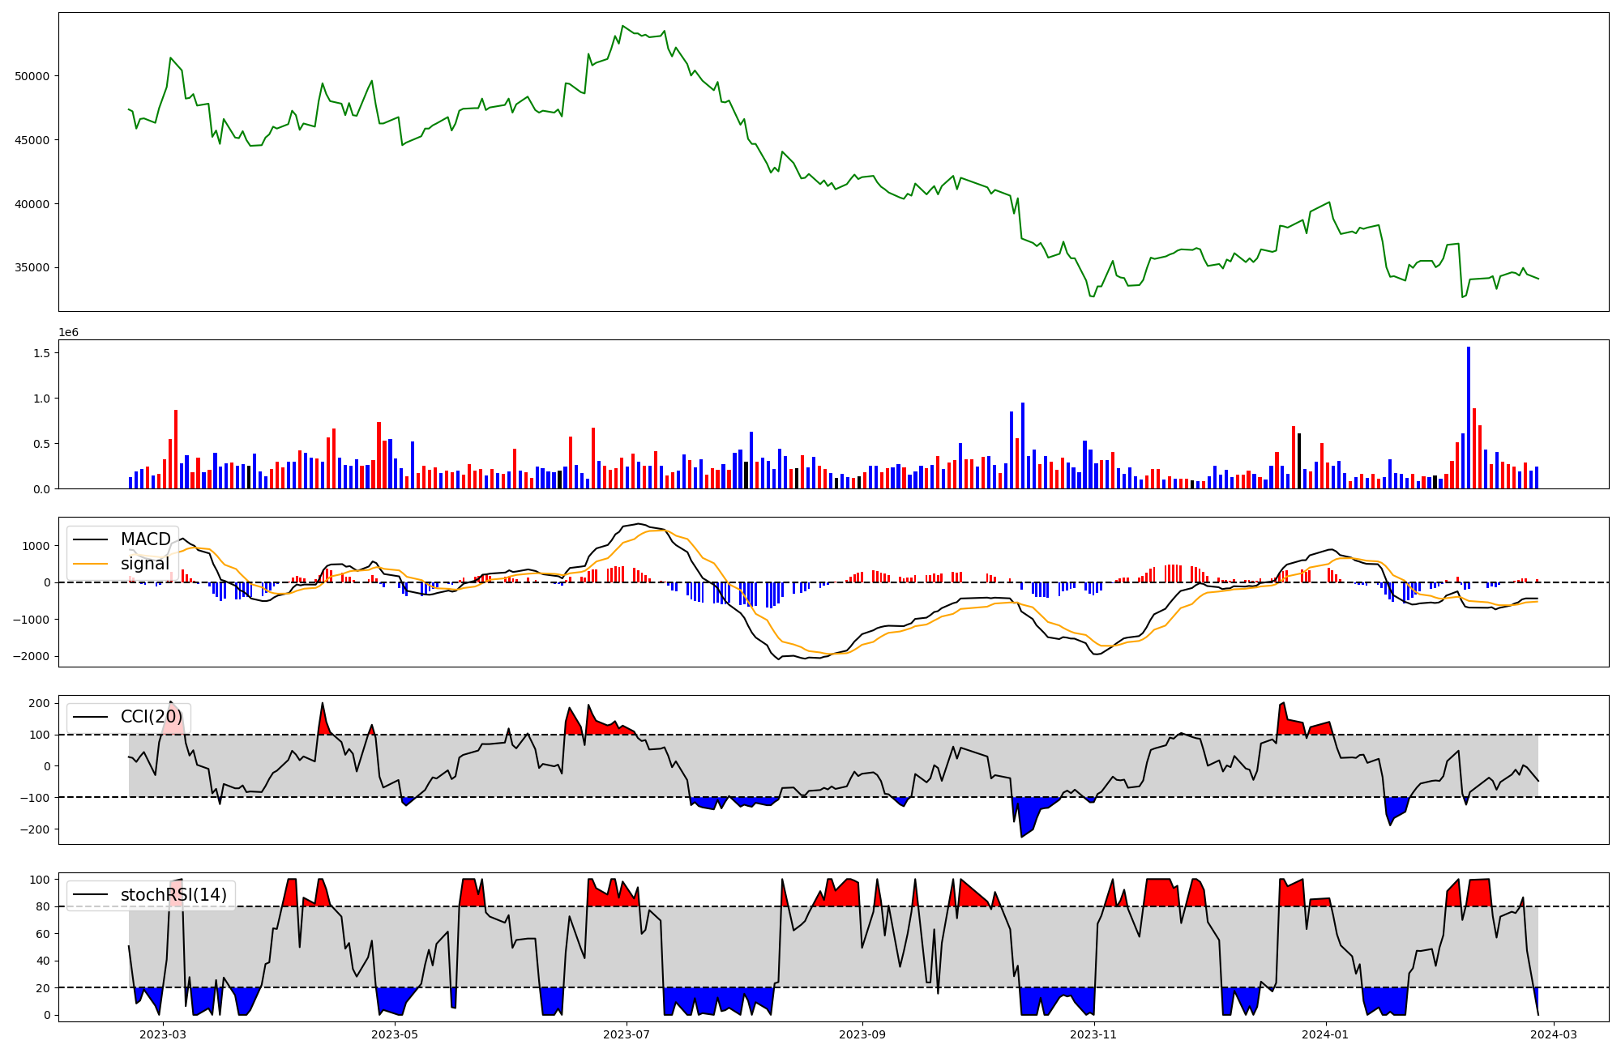Screen dimensions: 1621x1053
Task: Click the -2000 MACD axis tick label
Action: (32, 657)
